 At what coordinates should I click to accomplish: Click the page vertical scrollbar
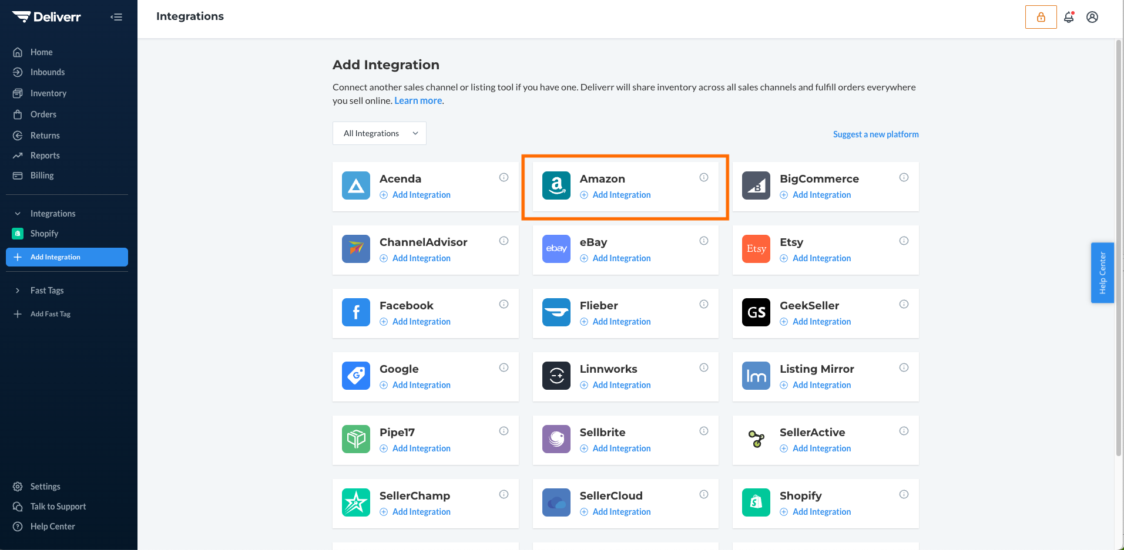(1119, 247)
